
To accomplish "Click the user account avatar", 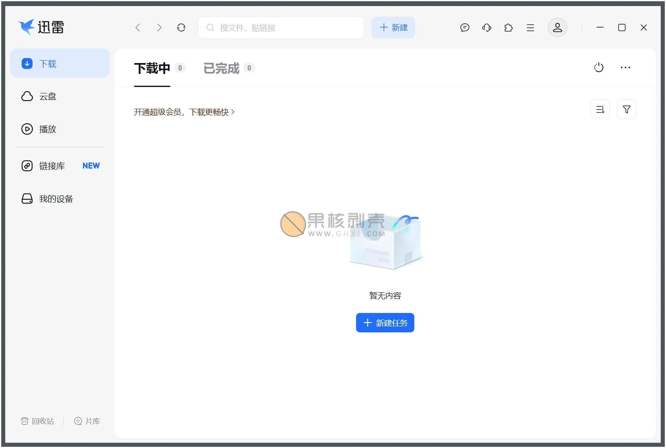I will tap(558, 27).
